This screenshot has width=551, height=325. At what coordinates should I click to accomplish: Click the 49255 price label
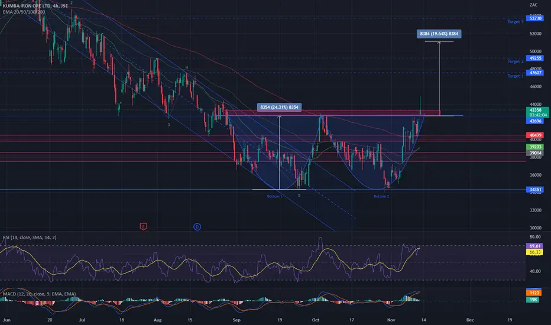click(x=535, y=58)
